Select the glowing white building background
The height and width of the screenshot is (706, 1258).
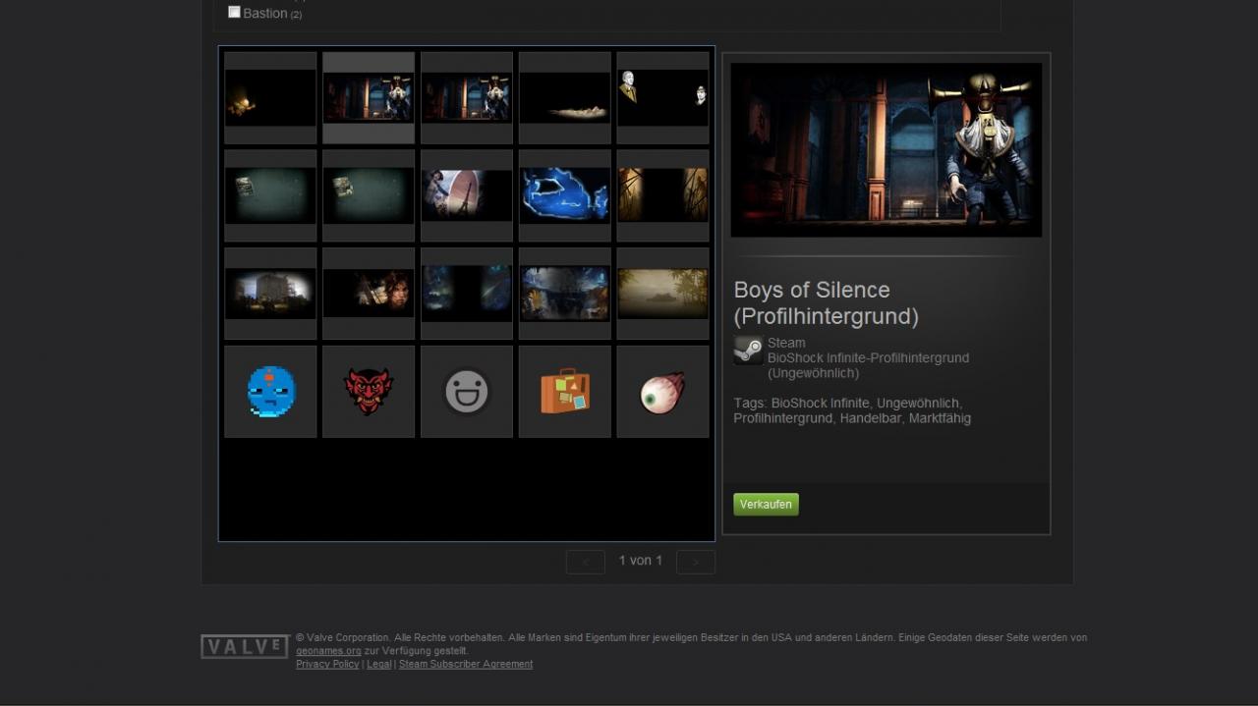270,294
